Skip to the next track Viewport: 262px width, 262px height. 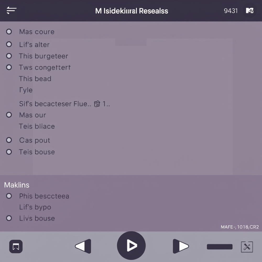[181, 246]
